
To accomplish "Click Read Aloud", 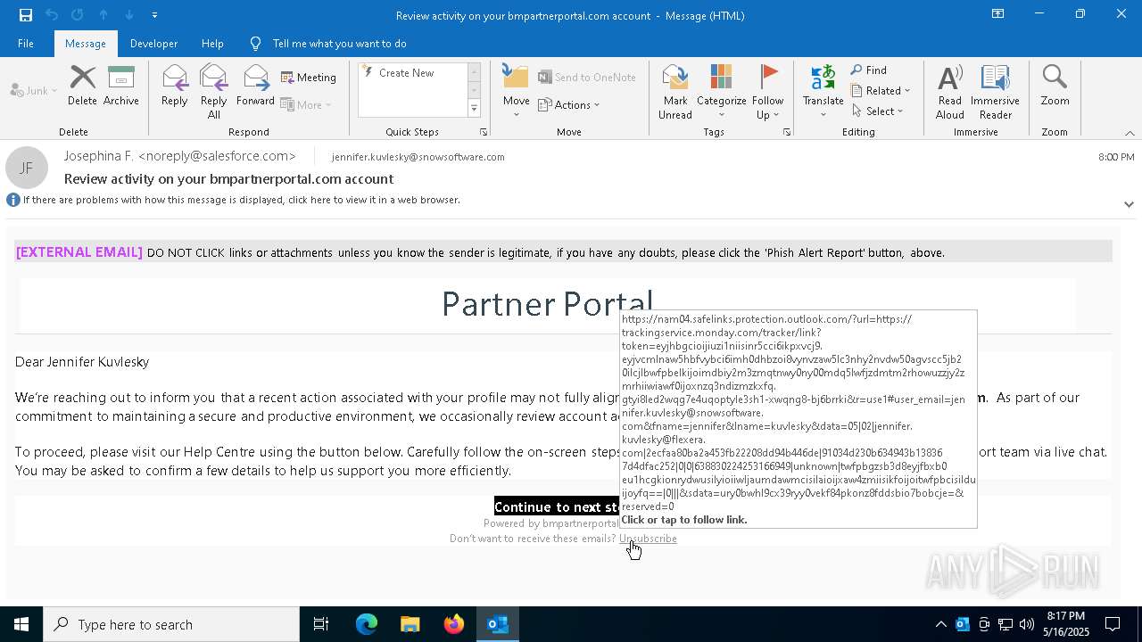I will (x=950, y=92).
